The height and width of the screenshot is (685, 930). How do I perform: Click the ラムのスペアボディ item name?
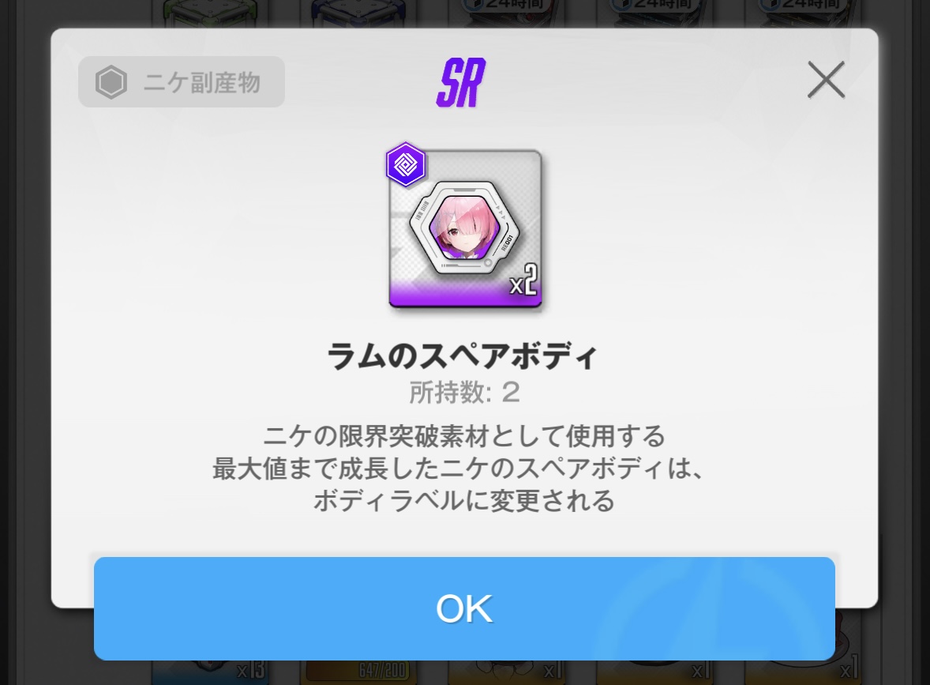tap(462, 356)
